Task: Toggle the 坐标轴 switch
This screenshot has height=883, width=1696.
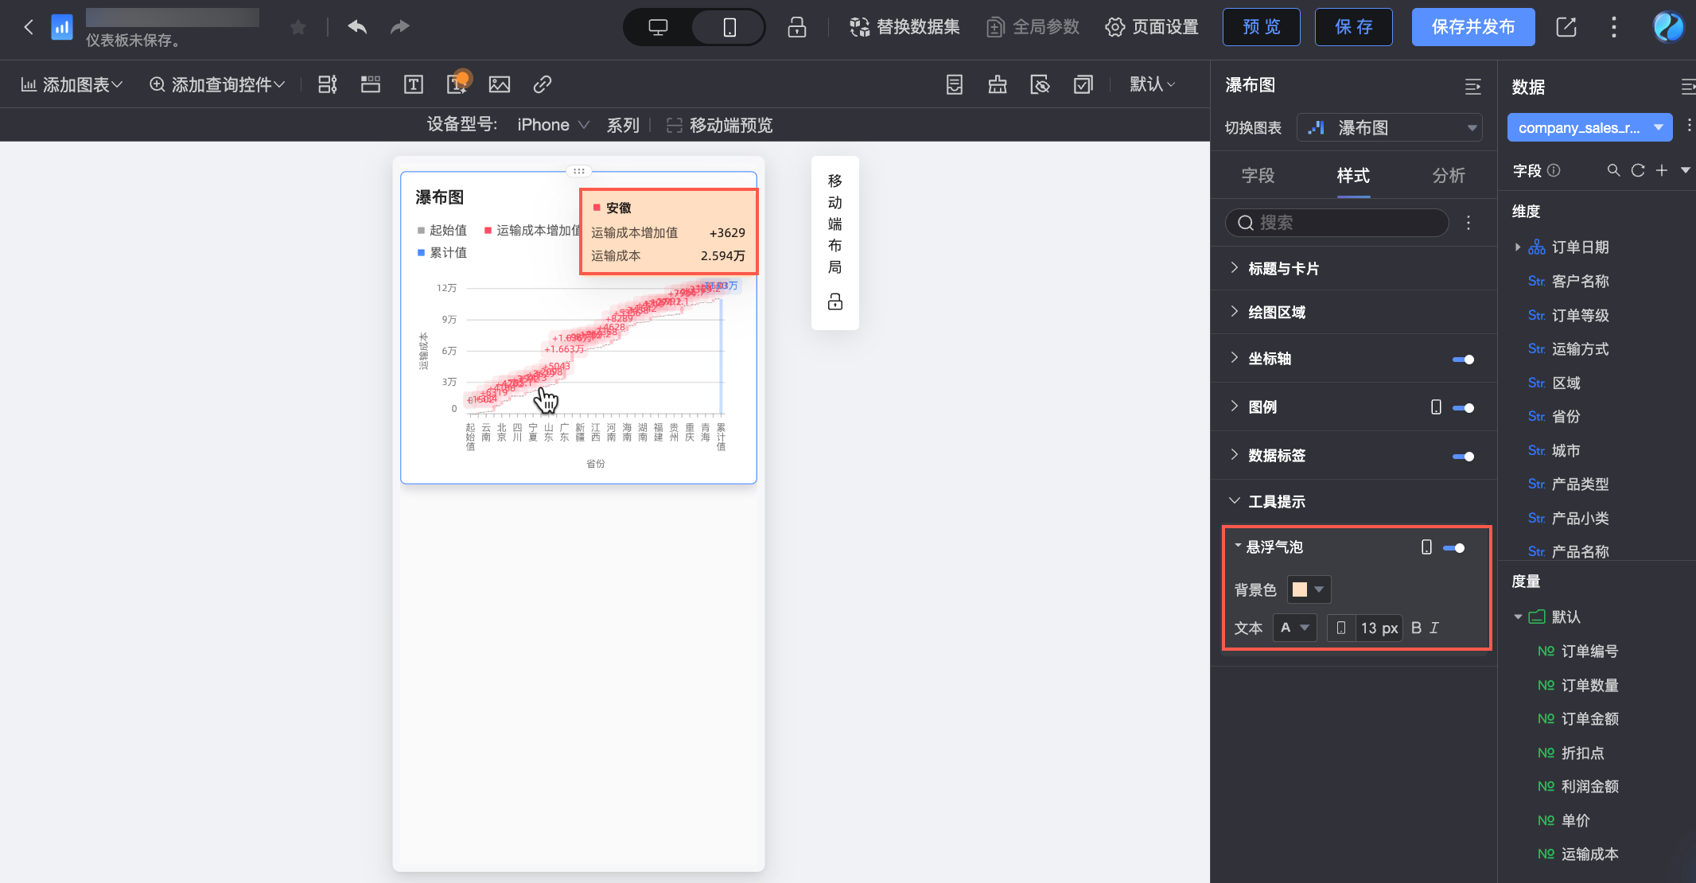Action: coord(1463,360)
